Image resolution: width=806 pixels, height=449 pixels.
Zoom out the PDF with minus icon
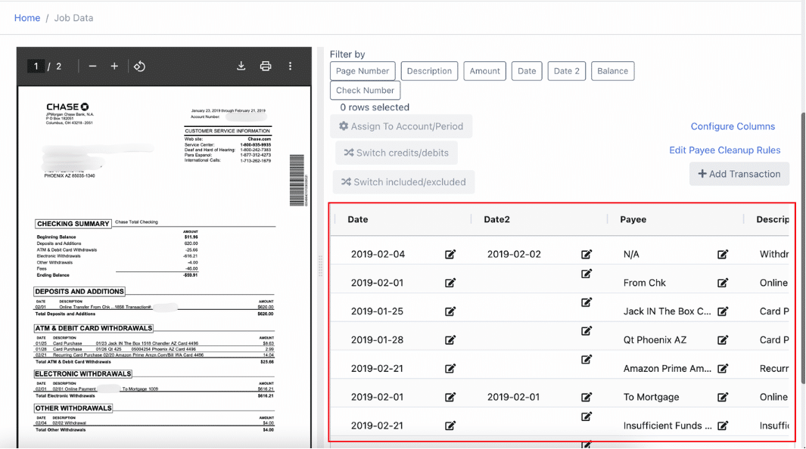[92, 67]
